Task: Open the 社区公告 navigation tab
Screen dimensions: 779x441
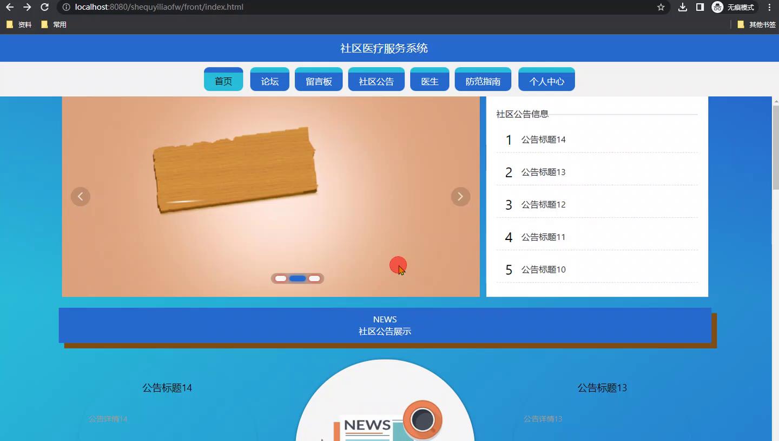Action: tap(377, 79)
